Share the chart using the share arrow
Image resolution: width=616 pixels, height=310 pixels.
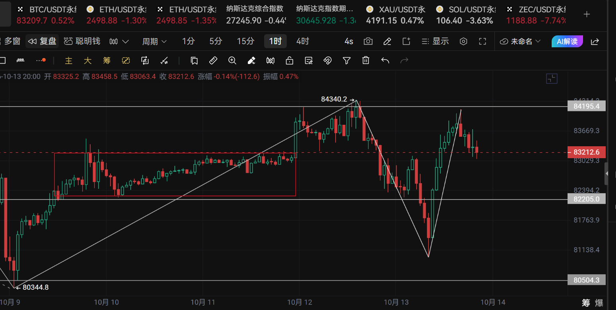pos(595,41)
